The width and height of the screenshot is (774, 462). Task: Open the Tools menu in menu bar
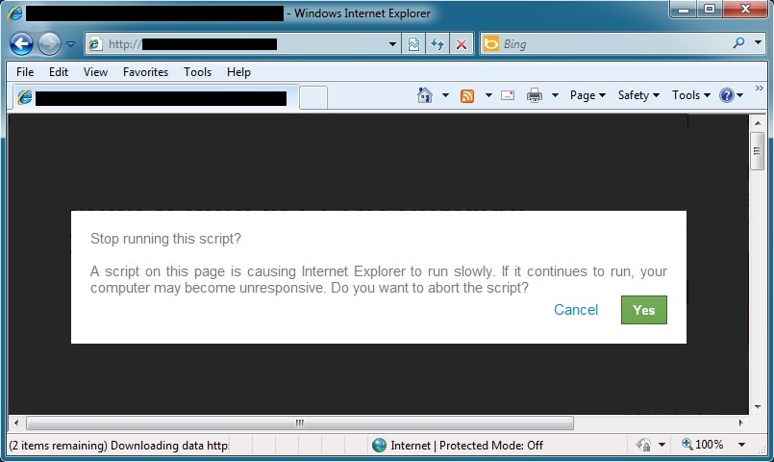pyautogui.click(x=197, y=71)
